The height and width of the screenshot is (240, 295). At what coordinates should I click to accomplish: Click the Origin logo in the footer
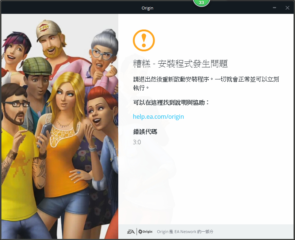tap(145, 232)
